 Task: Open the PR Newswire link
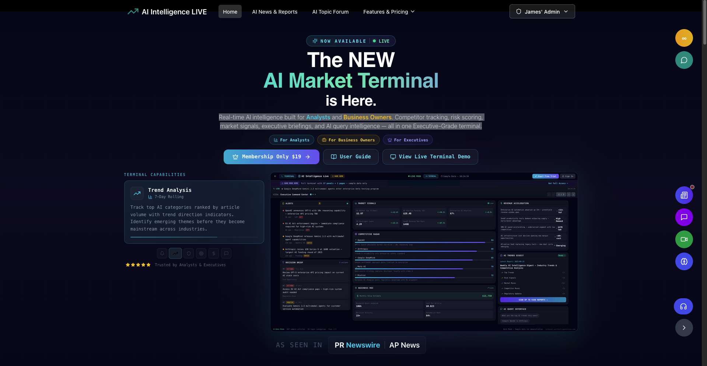tap(357, 345)
